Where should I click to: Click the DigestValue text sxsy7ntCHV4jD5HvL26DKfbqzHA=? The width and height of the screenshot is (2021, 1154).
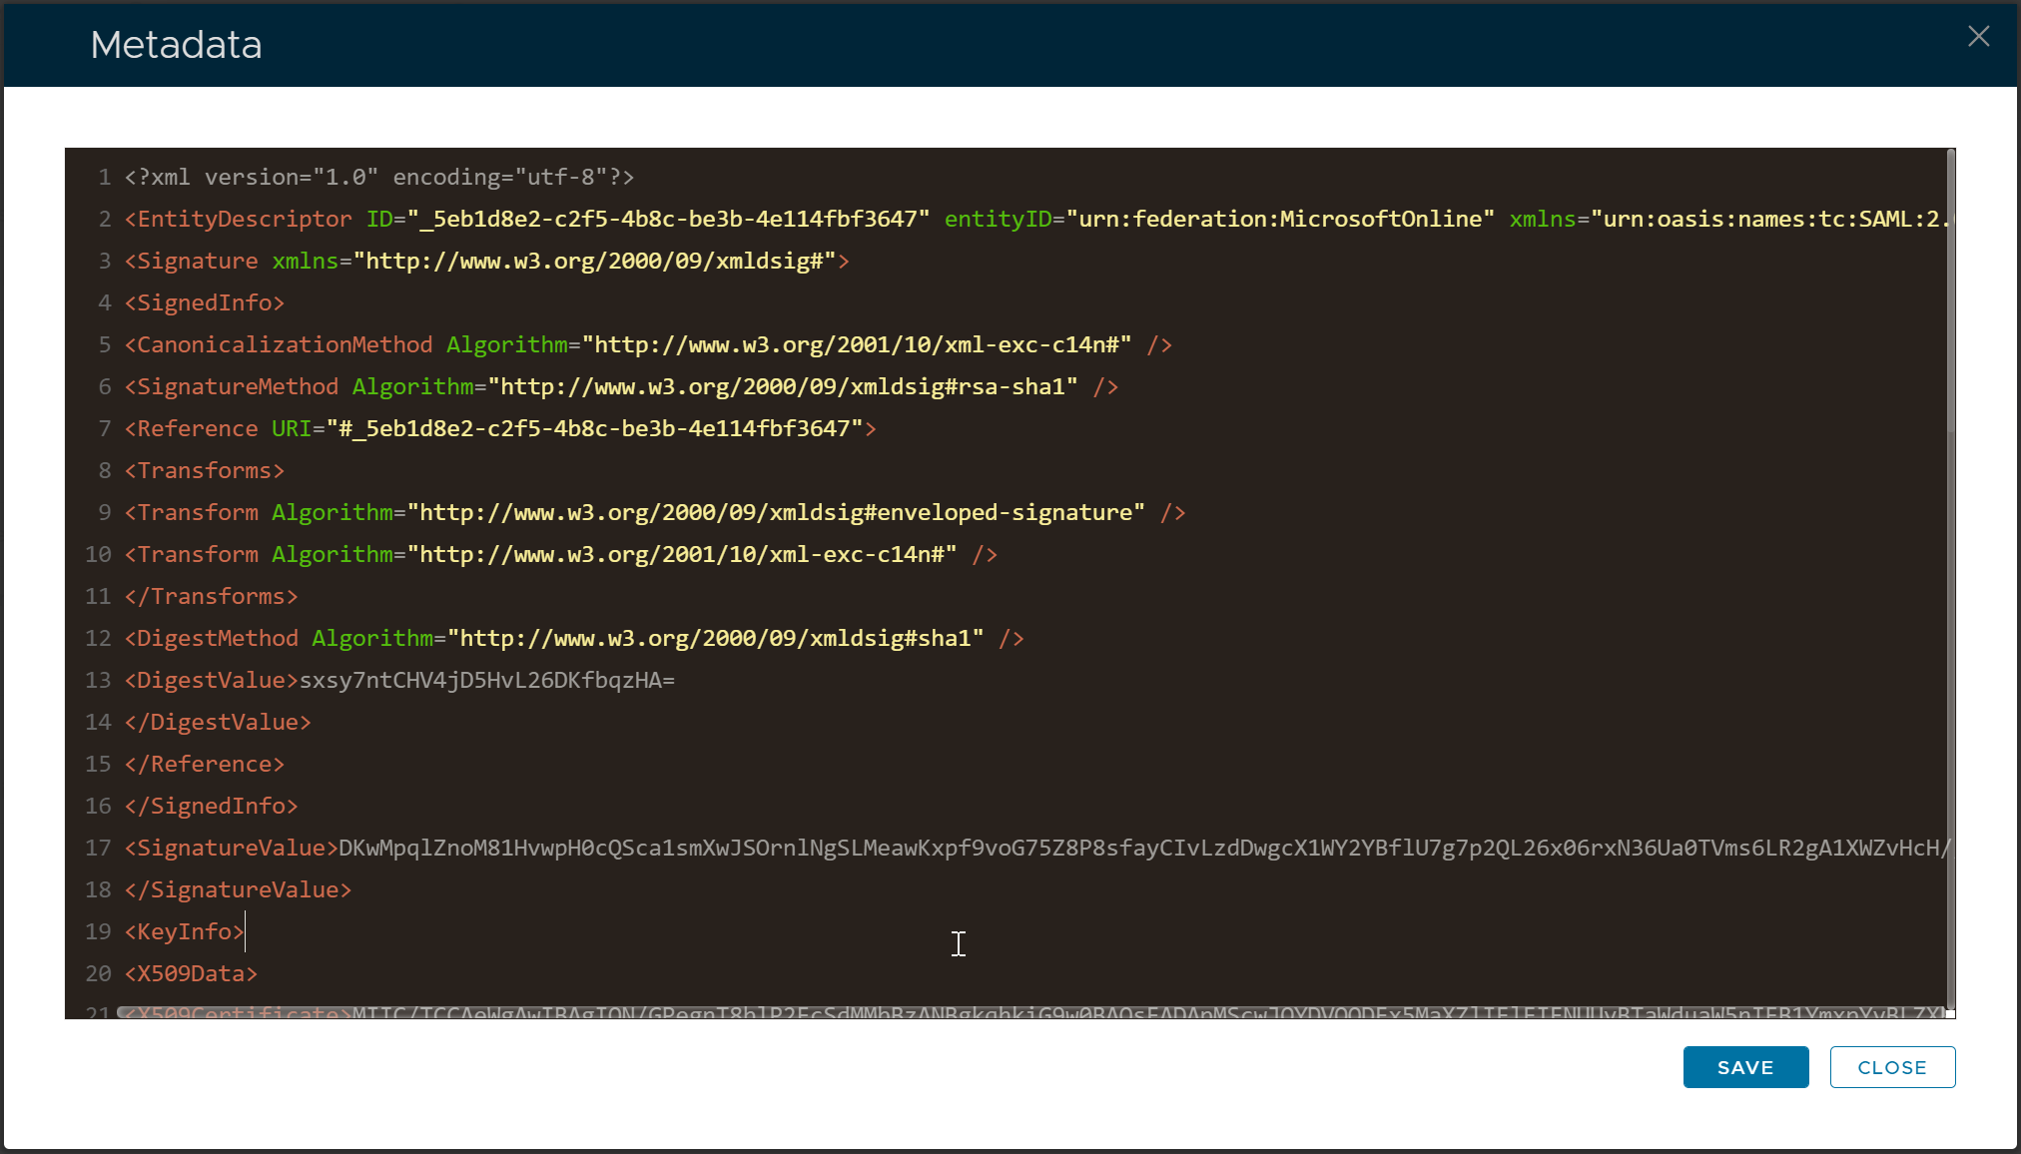(487, 680)
